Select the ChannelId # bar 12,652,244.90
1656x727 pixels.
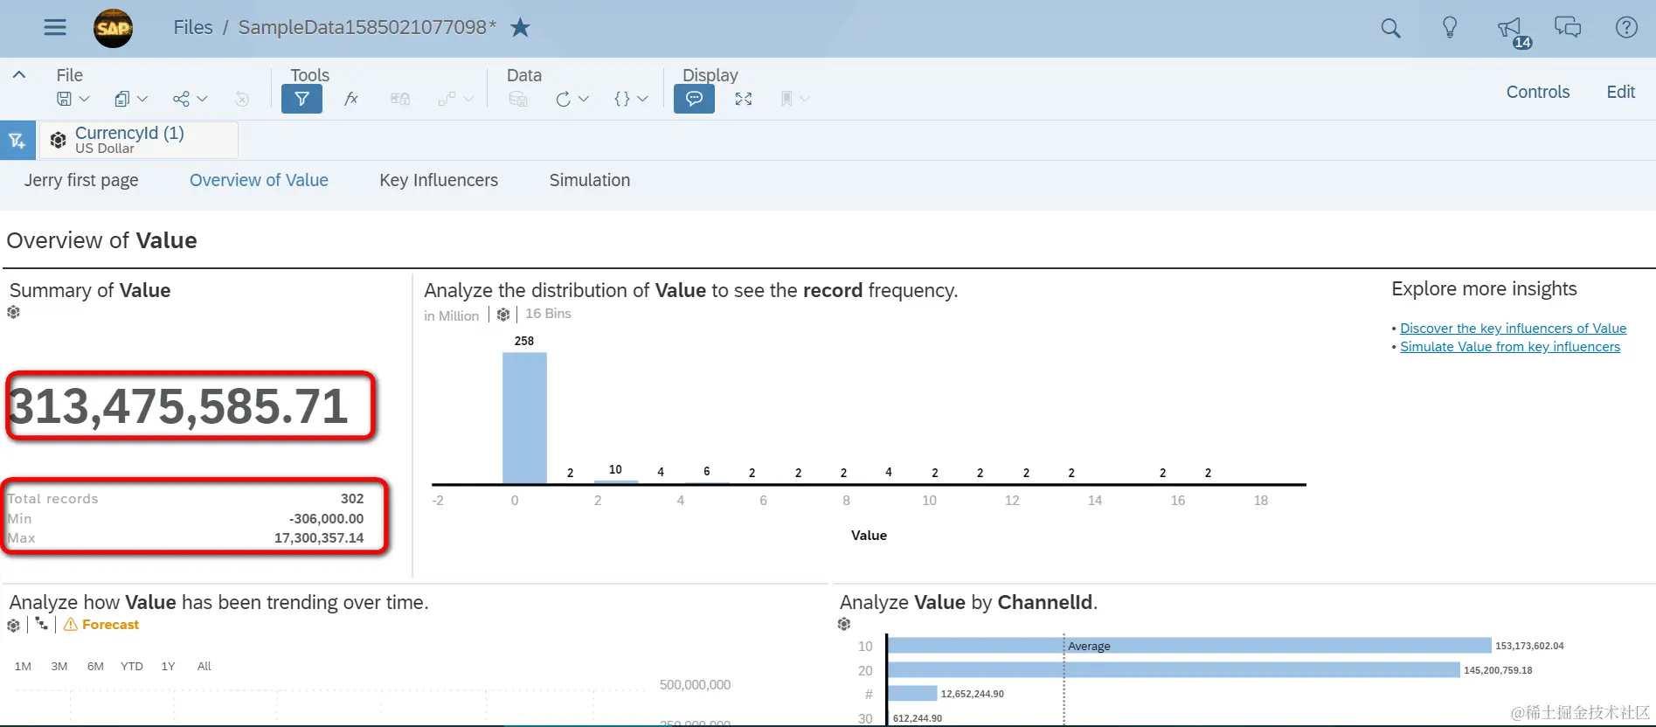(912, 694)
